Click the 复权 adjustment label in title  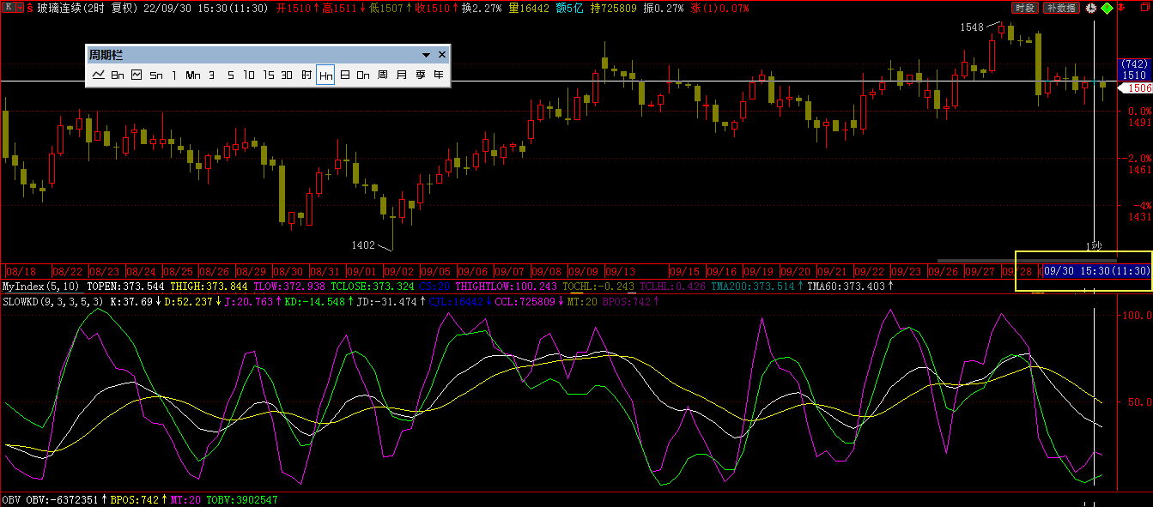click(x=126, y=8)
